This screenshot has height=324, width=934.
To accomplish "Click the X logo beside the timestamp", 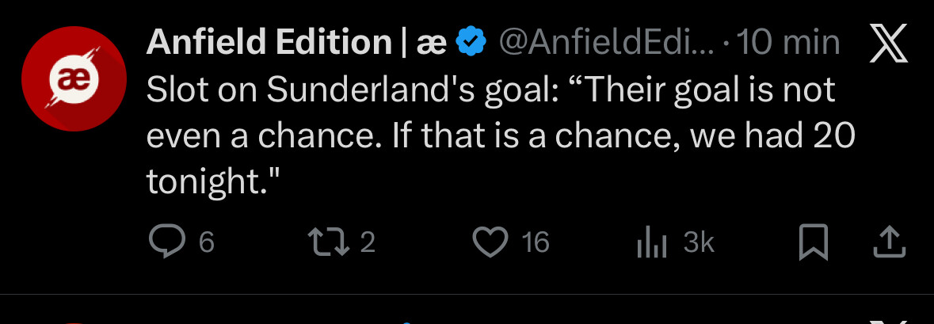I will pos(889,44).
